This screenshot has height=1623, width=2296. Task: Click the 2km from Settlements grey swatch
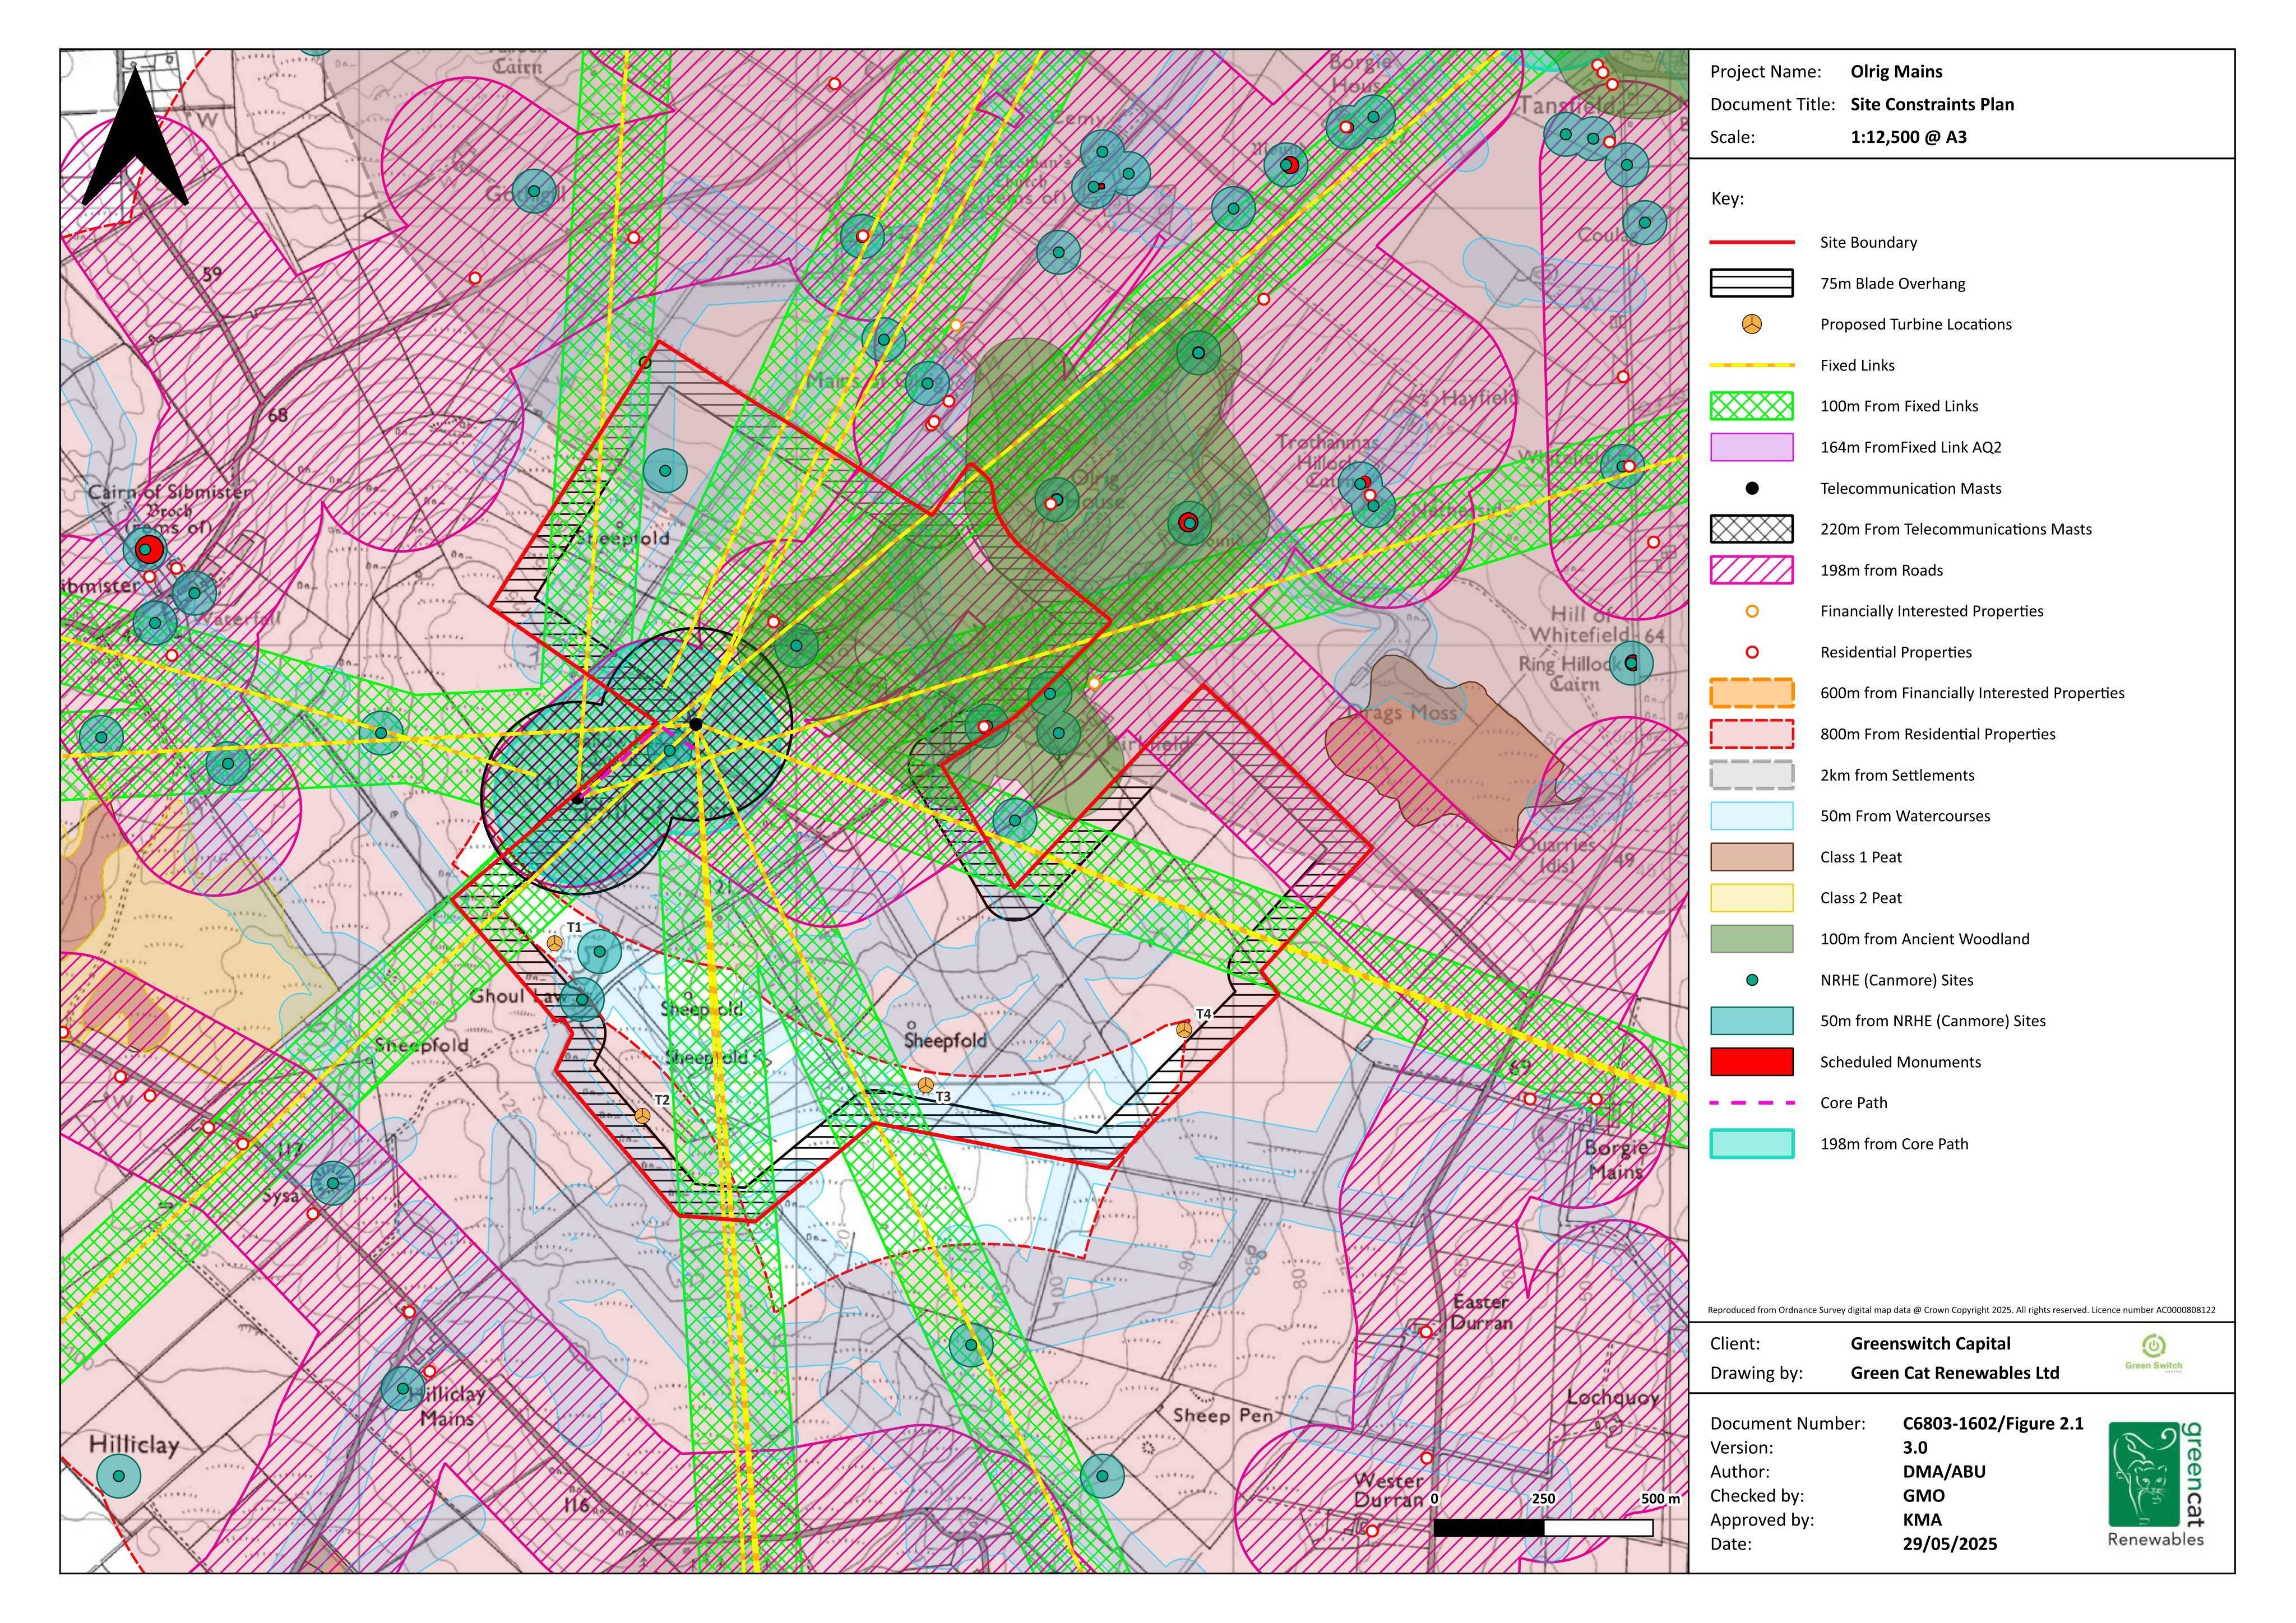tap(1751, 775)
